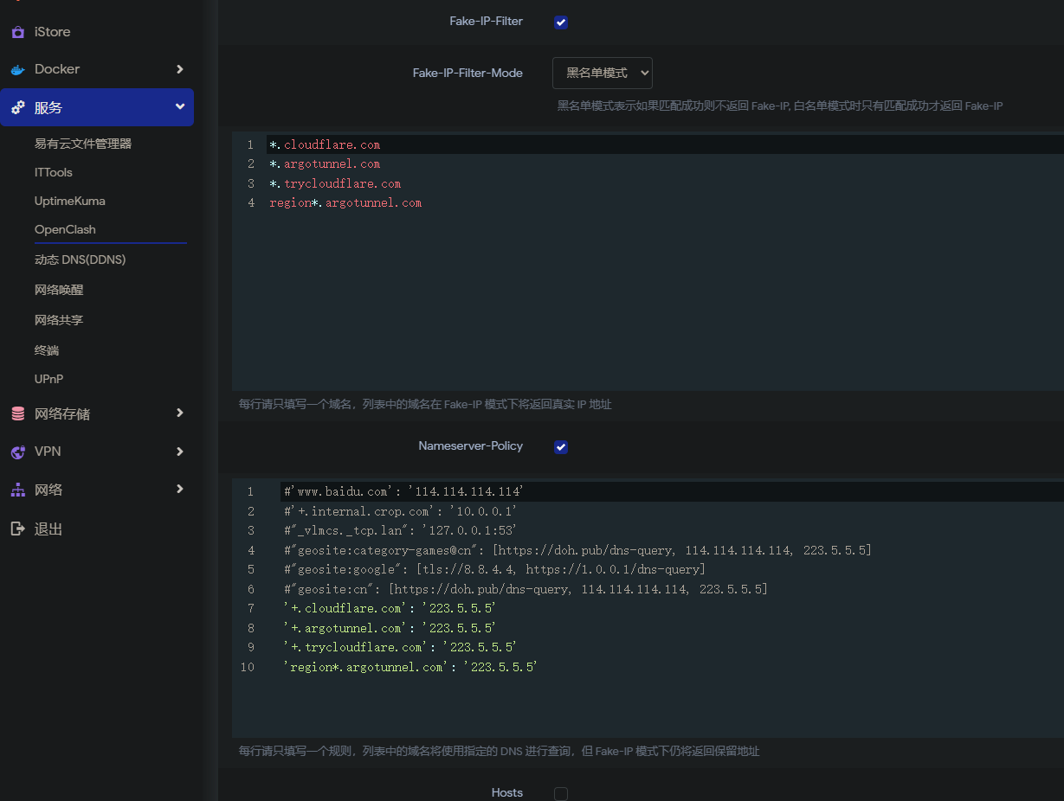Click the 网络存储 database icon
Viewport: 1064px width, 801px height.
(17, 414)
